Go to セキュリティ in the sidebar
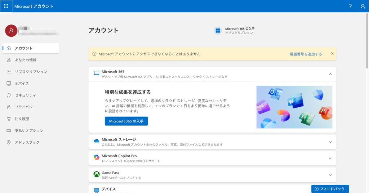369x193 pixels. tap(25, 95)
